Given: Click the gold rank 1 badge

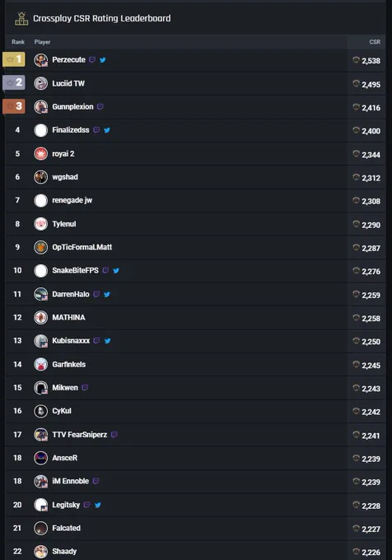Looking at the screenshot, I should click(x=14, y=59).
